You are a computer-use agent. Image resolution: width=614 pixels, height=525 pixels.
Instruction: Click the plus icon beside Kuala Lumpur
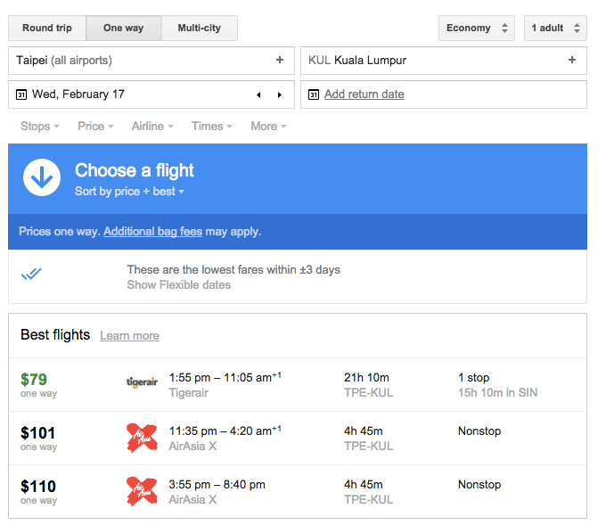[x=572, y=61]
